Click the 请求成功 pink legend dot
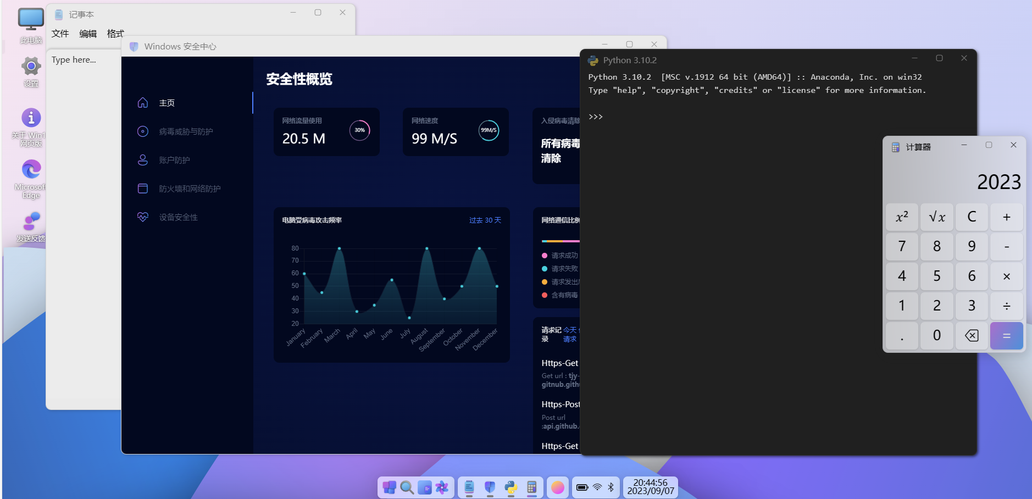The height and width of the screenshot is (499, 1032). click(x=545, y=256)
